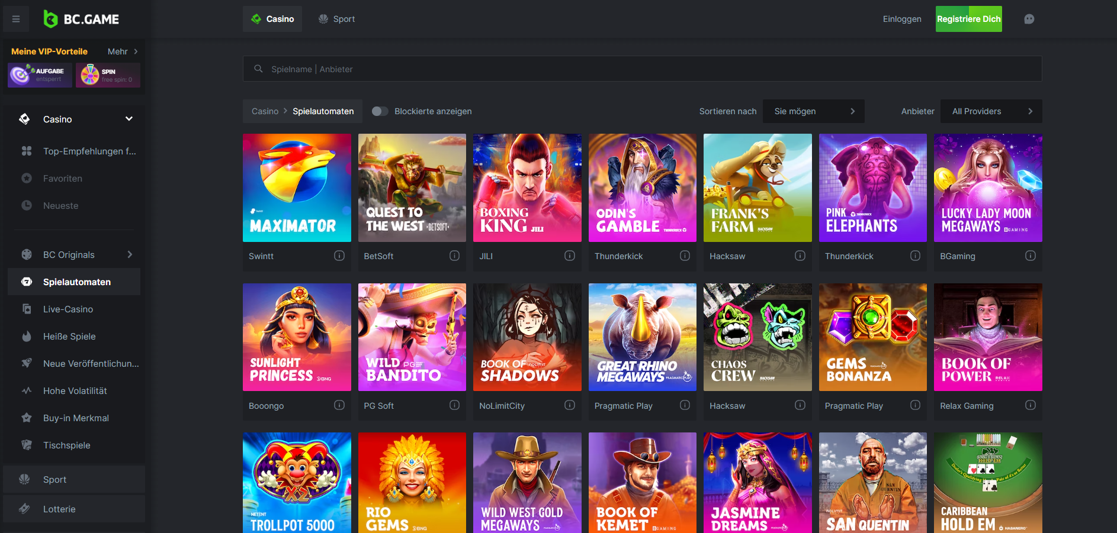Open the Book of Power thumbnail
Image resolution: width=1117 pixels, height=533 pixels.
point(988,337)
